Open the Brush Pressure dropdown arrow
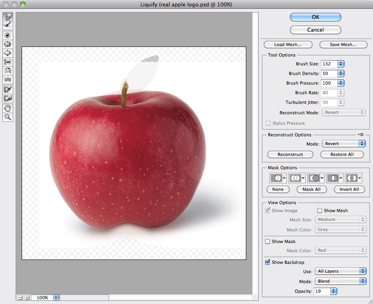Viewport: 373px width, 304px height. (x=341, y=83)
